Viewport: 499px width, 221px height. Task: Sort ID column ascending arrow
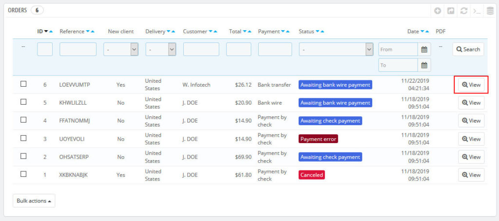[x=51, y=32]
